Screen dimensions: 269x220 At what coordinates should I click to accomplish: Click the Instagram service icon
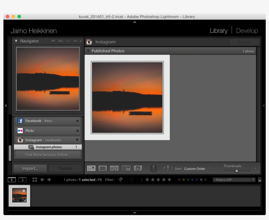[x=20, y=140]
